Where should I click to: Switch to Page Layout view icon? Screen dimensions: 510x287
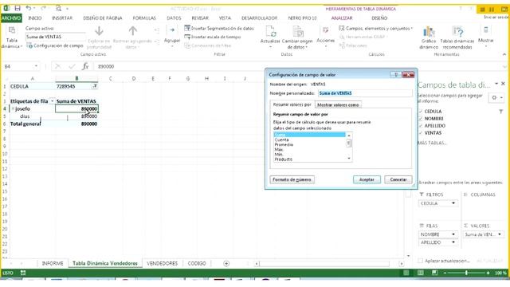pyautogui.click(x=420, y=273)
